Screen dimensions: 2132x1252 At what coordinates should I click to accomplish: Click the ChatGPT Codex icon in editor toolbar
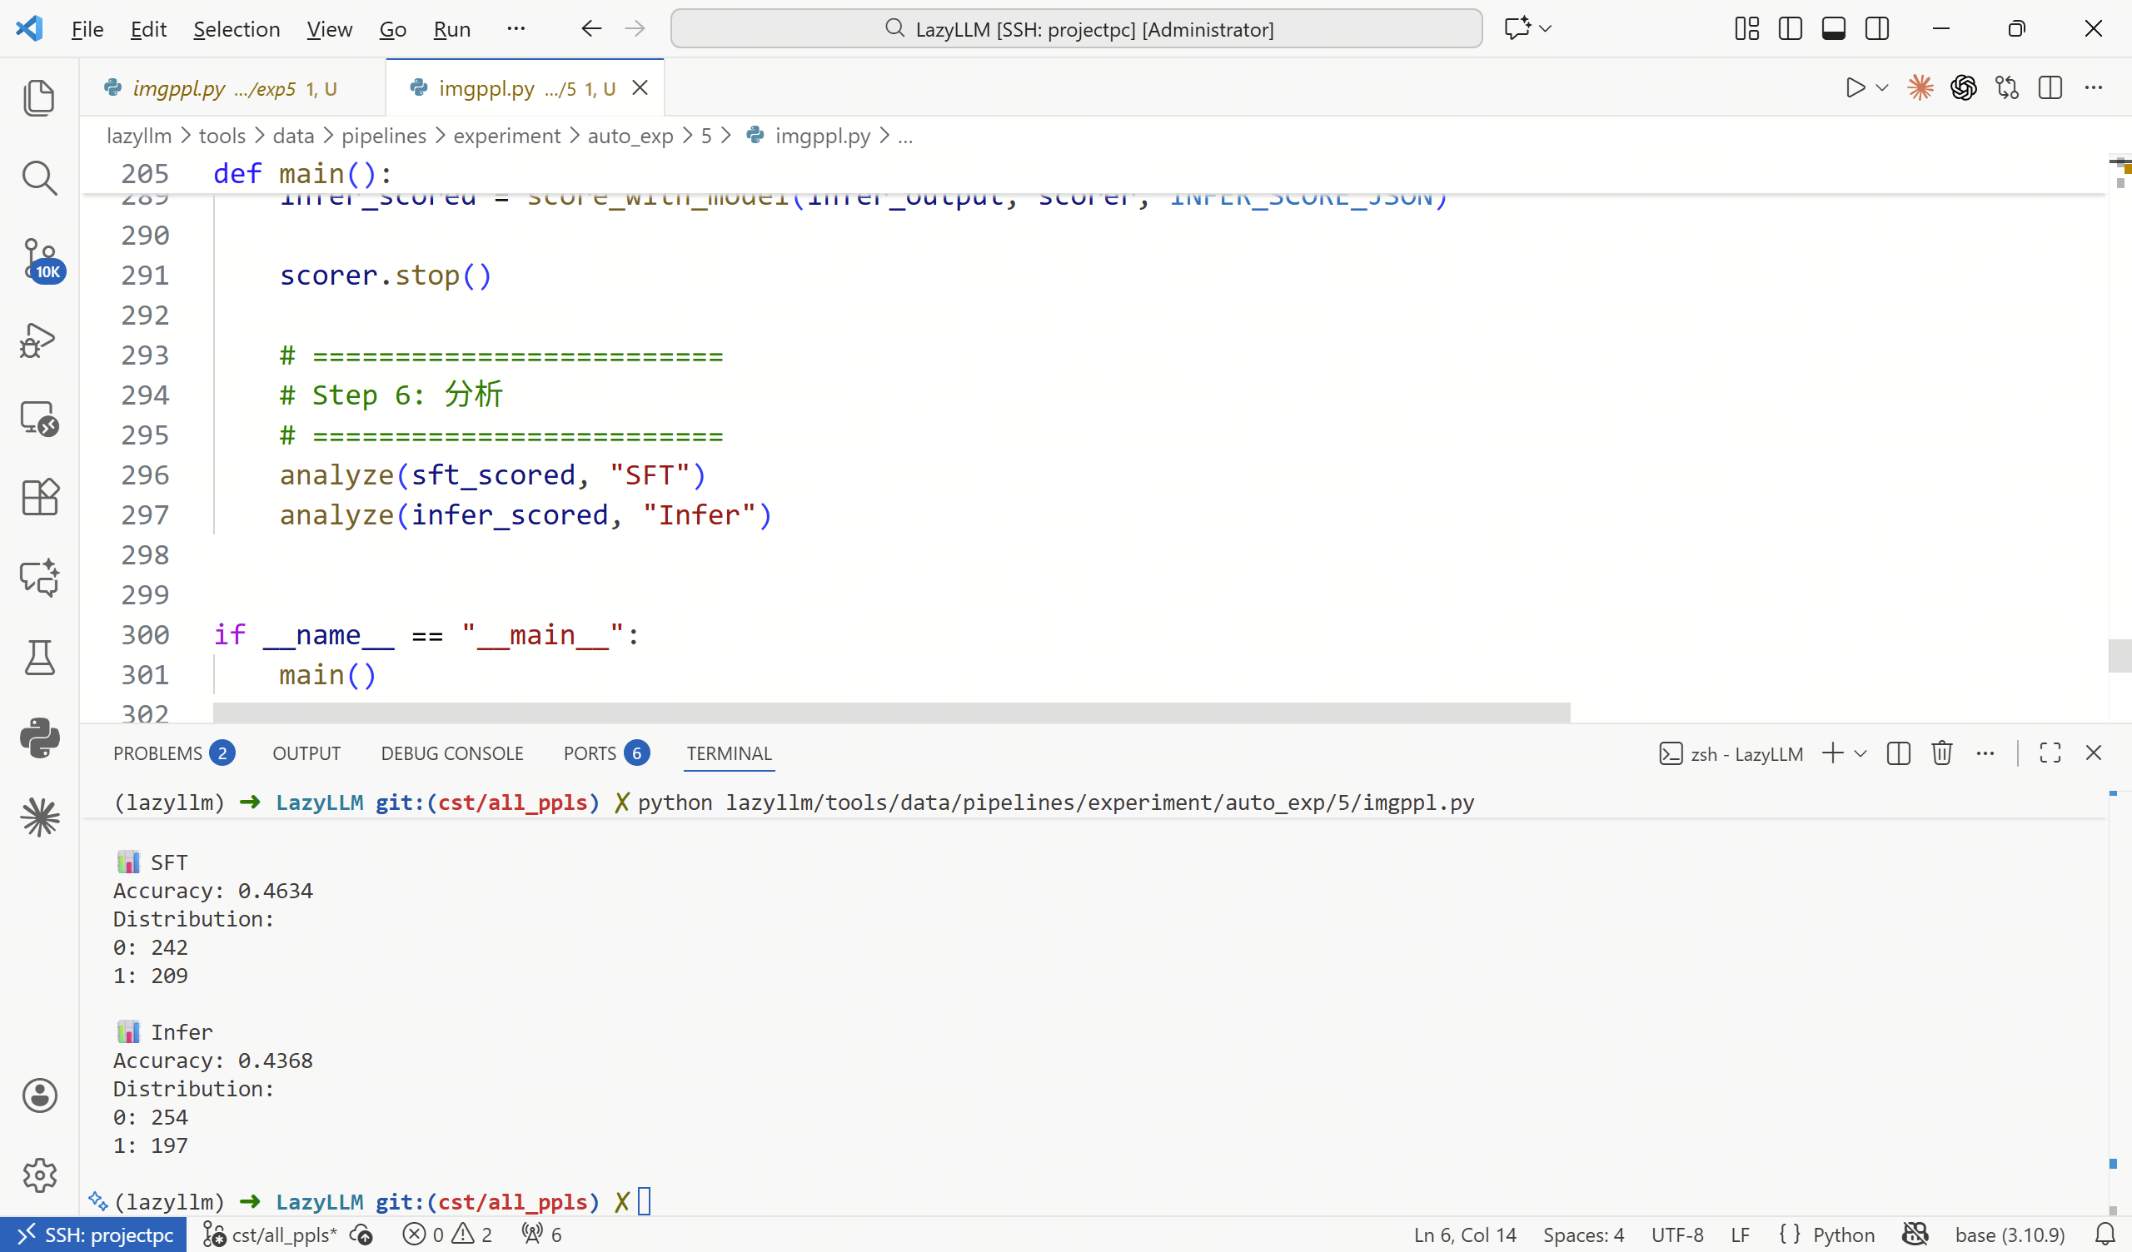point(1964,88)
